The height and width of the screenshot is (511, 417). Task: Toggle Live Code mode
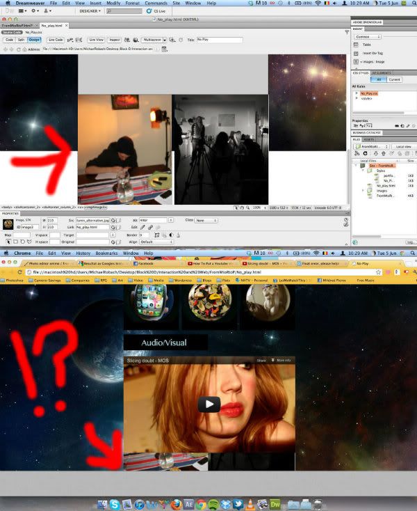[x=56, y=40]
